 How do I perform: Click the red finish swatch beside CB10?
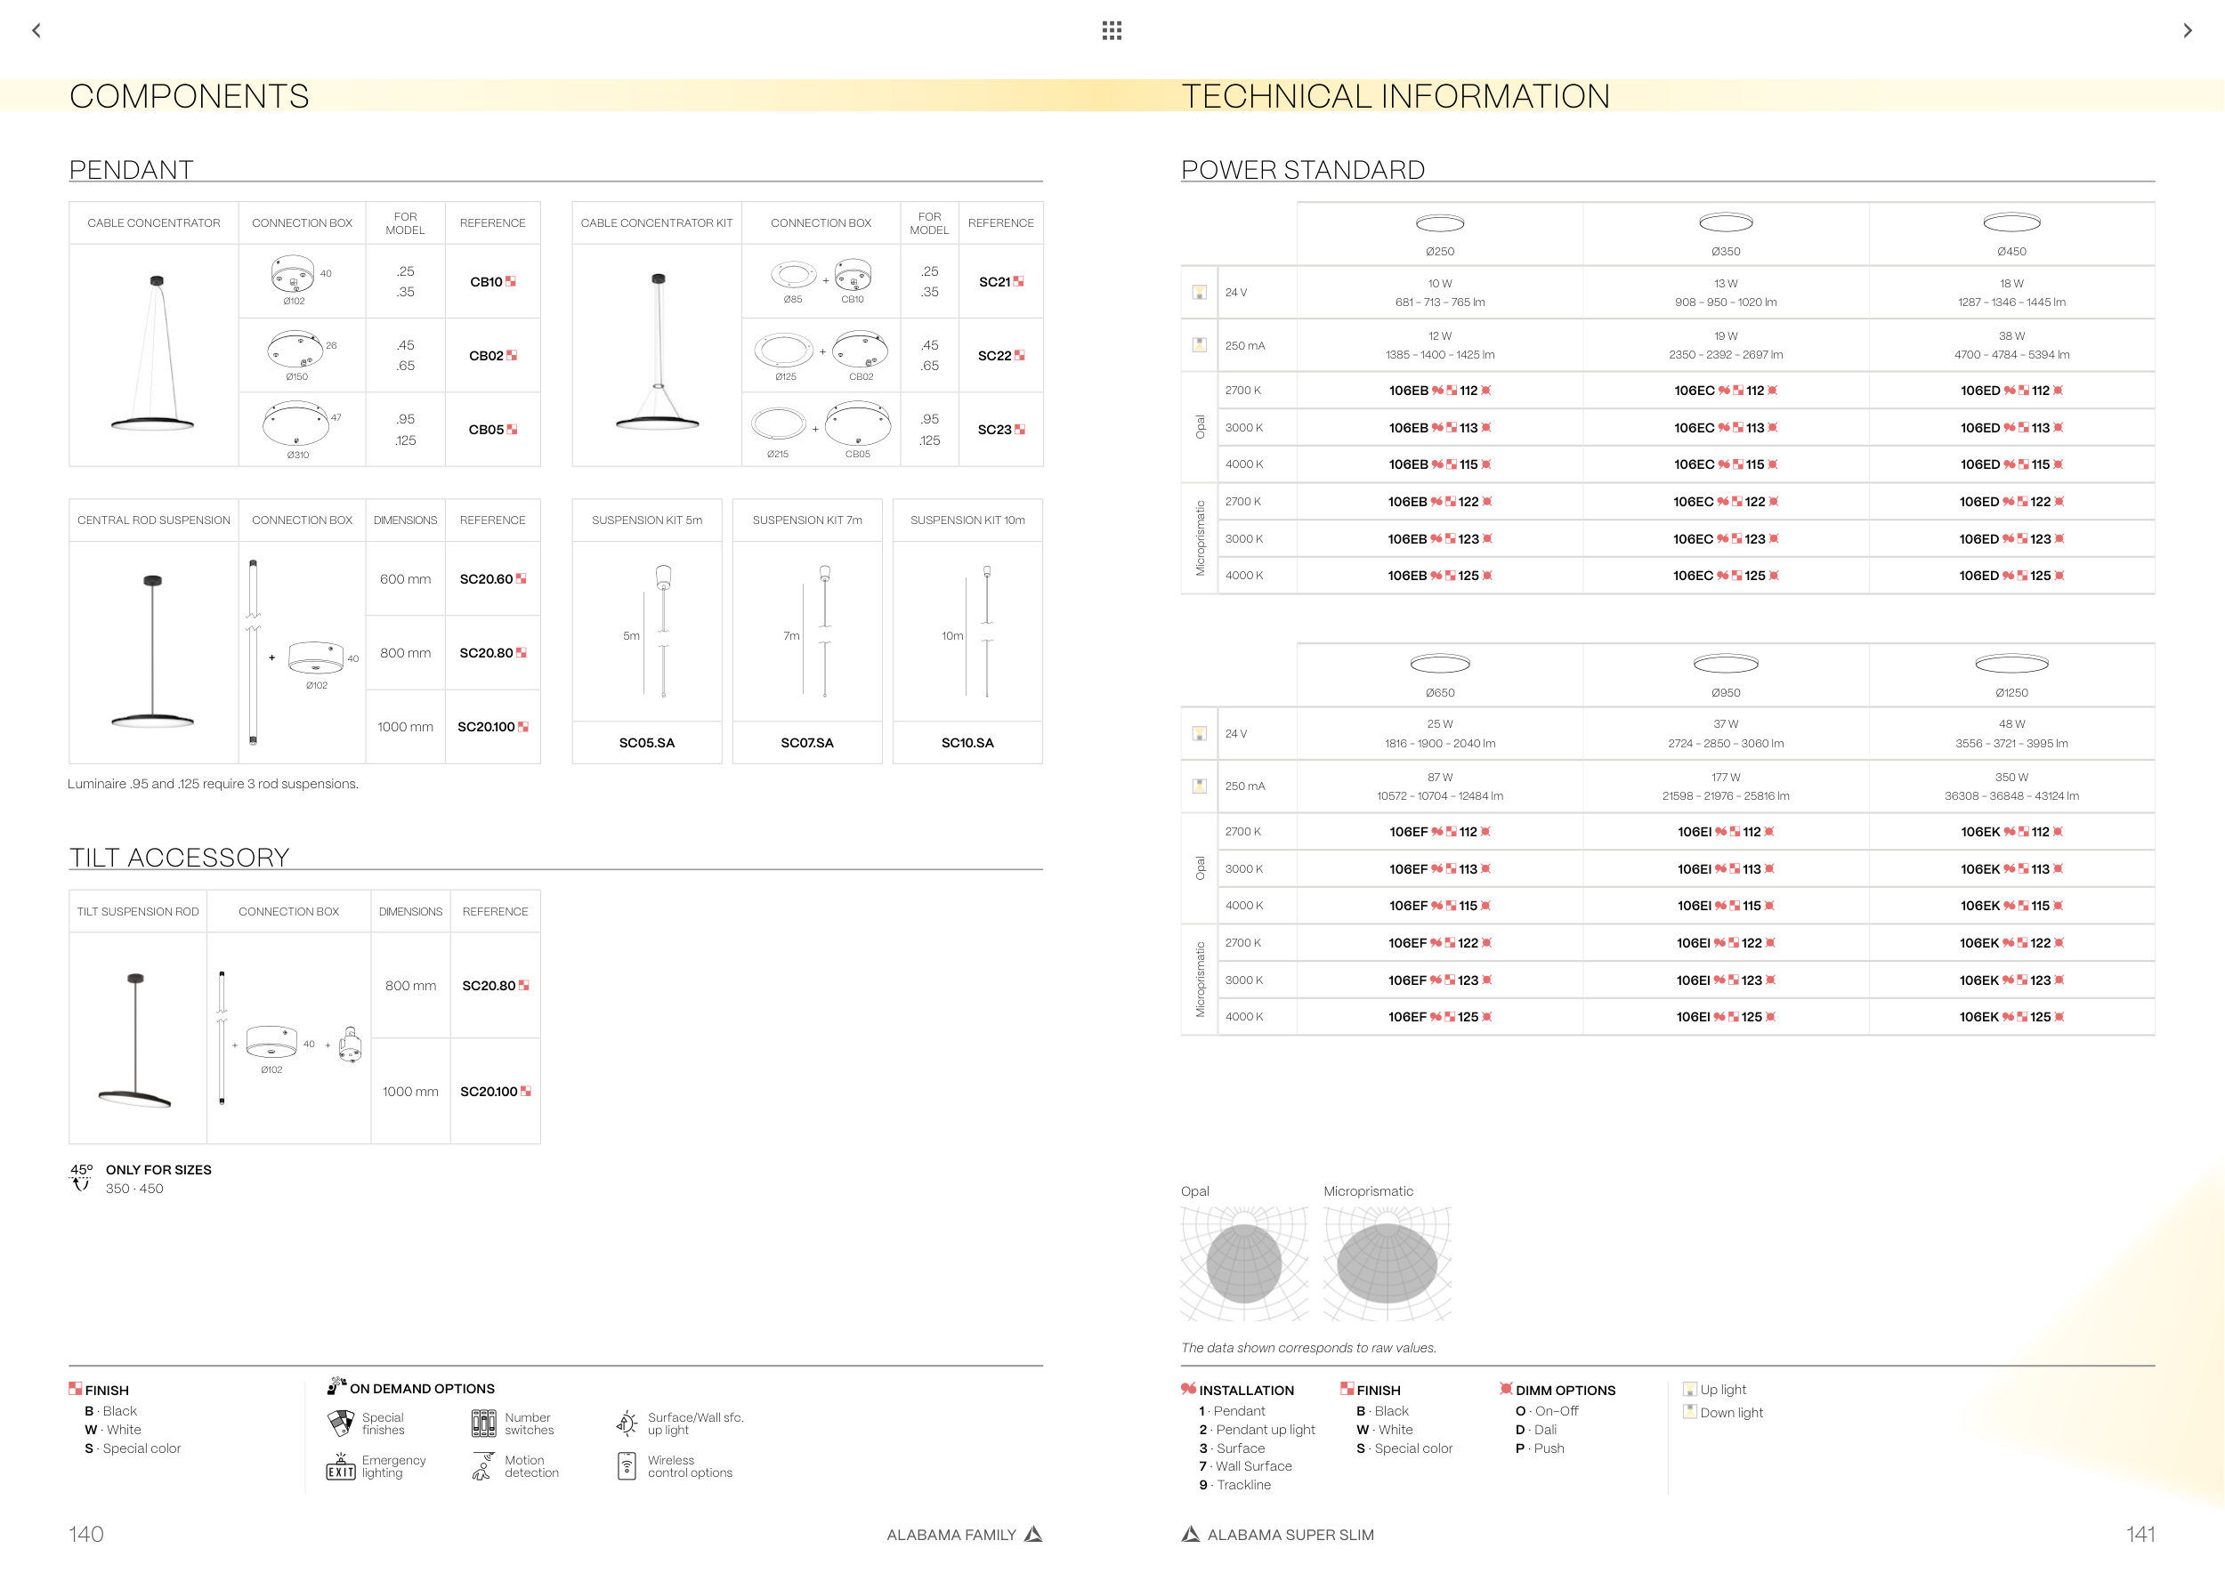tap(511, 282)
